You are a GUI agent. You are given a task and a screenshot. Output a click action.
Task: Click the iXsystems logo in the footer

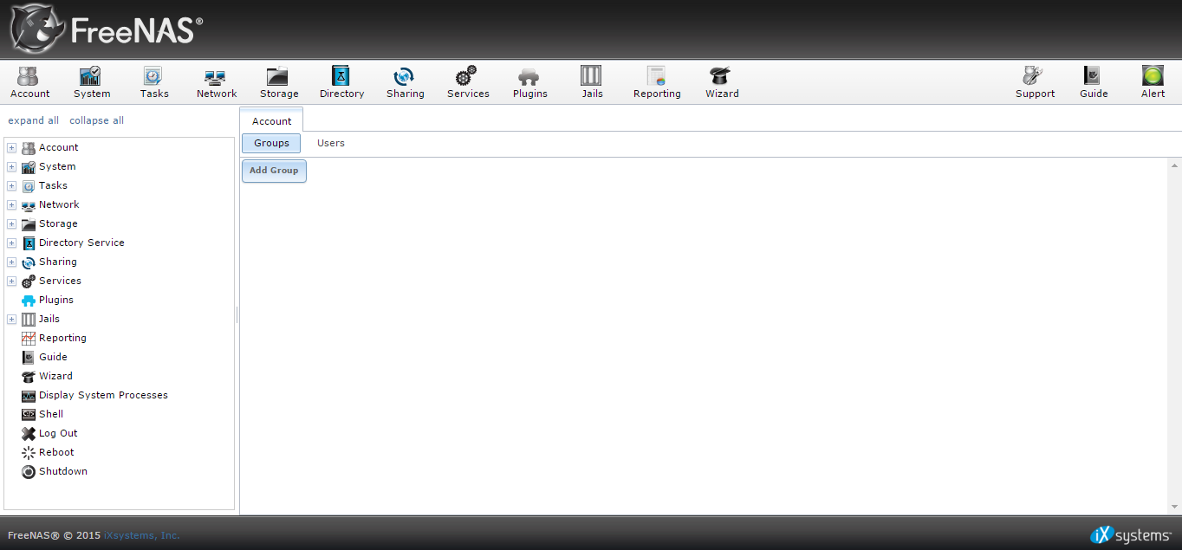pyautogui.click(x=1131, y=534)
